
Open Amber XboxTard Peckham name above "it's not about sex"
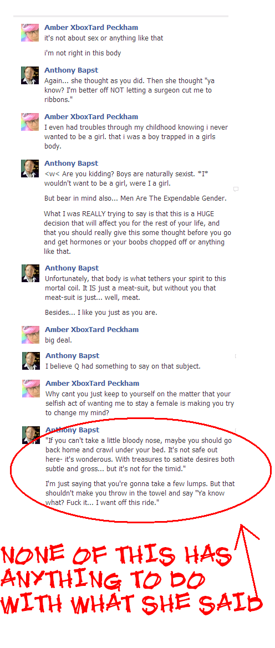tap(91, 28)
